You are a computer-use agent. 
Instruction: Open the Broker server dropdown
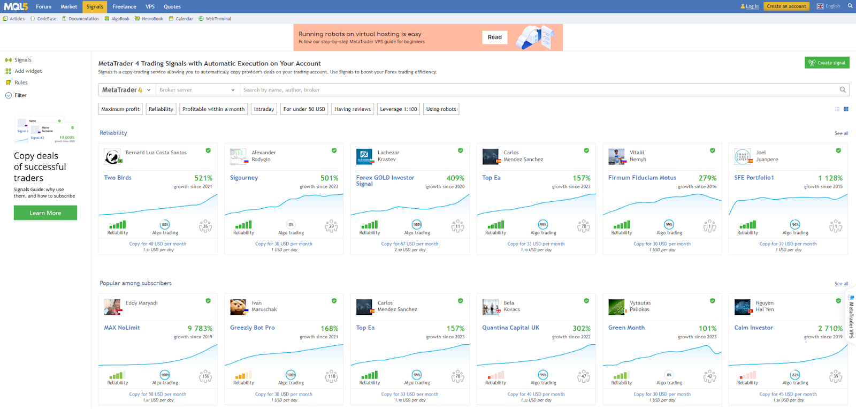click(196, 90)
